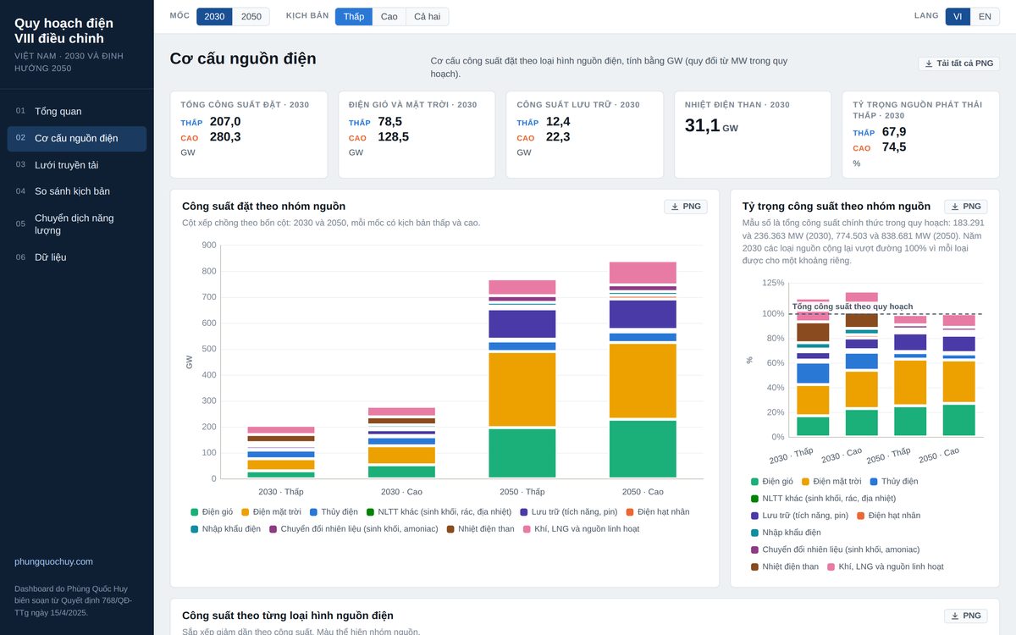Toggle Lưu trữ legend in main chart
The image size is (1016, 635).
(569, 512)
